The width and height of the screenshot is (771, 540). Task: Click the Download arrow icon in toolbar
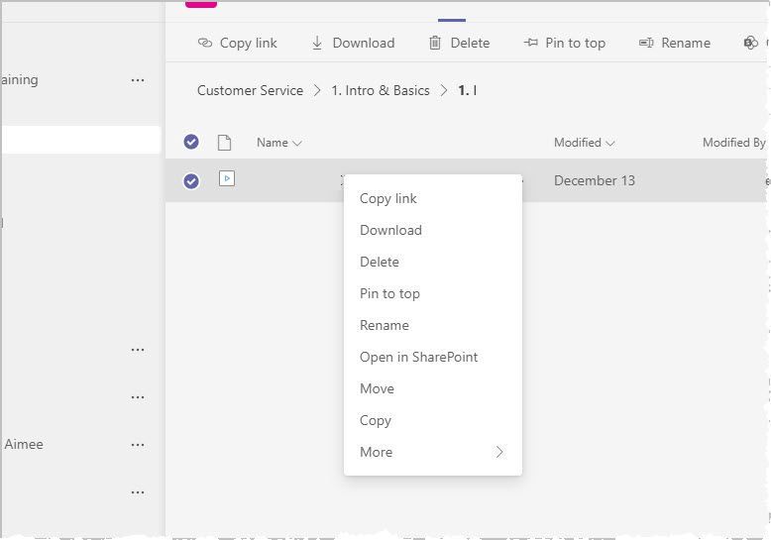317,43
